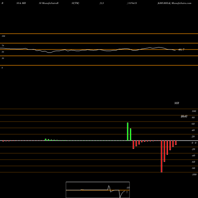Click the RSI axis label 0 on left
The height and width of the screenshot is (198, 198).
(2, 68)
